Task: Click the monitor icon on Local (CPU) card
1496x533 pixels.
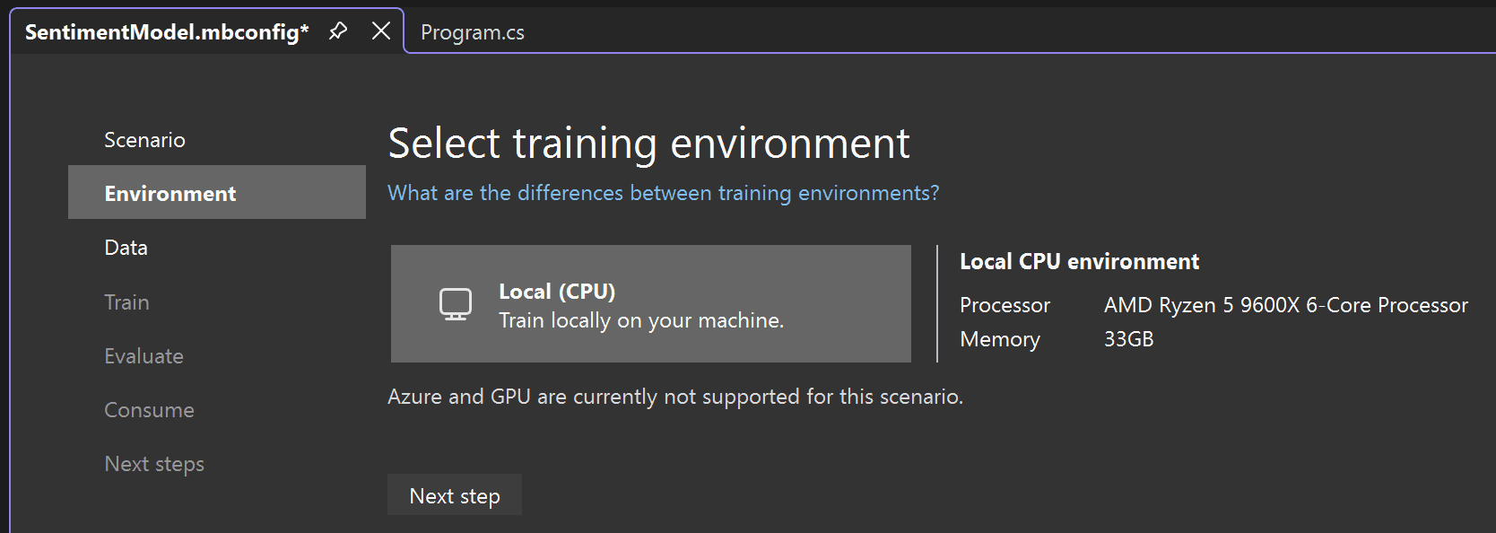Action: tap(456, 304)
